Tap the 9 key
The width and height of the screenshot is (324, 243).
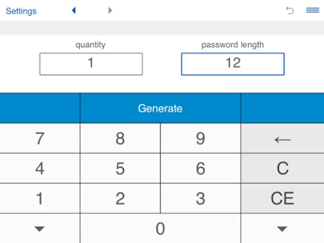coord(201,139)
